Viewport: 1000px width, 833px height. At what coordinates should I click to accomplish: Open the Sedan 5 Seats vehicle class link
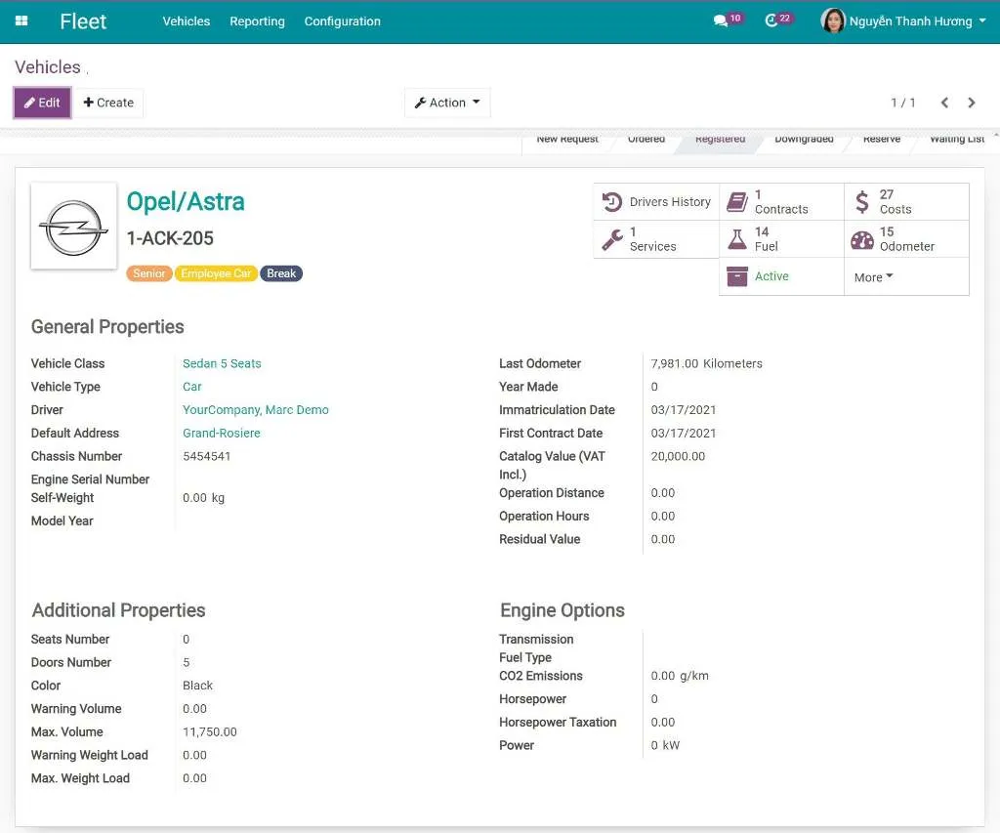pos(222,363)
